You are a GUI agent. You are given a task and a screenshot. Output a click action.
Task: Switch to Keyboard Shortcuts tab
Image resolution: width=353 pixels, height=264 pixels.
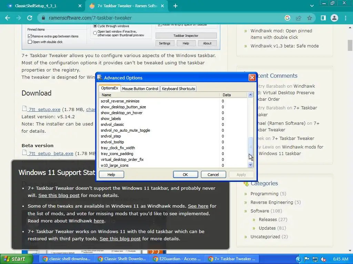178,89
